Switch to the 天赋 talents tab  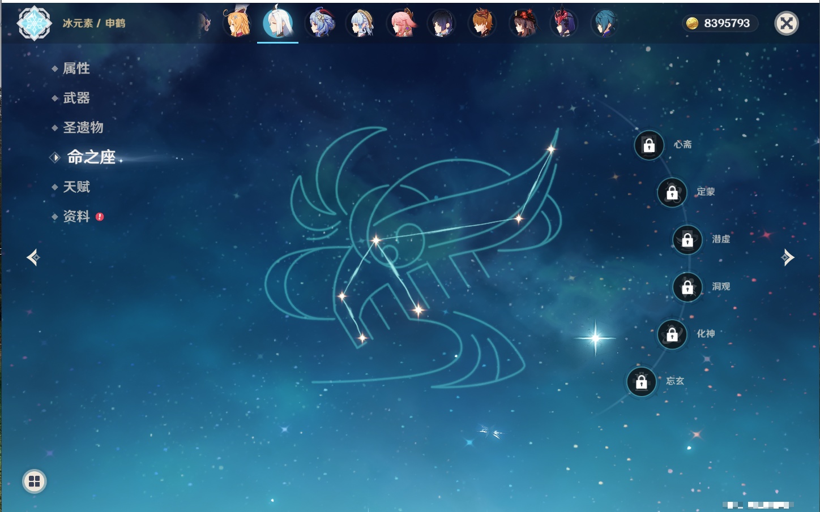pos(76,187)
